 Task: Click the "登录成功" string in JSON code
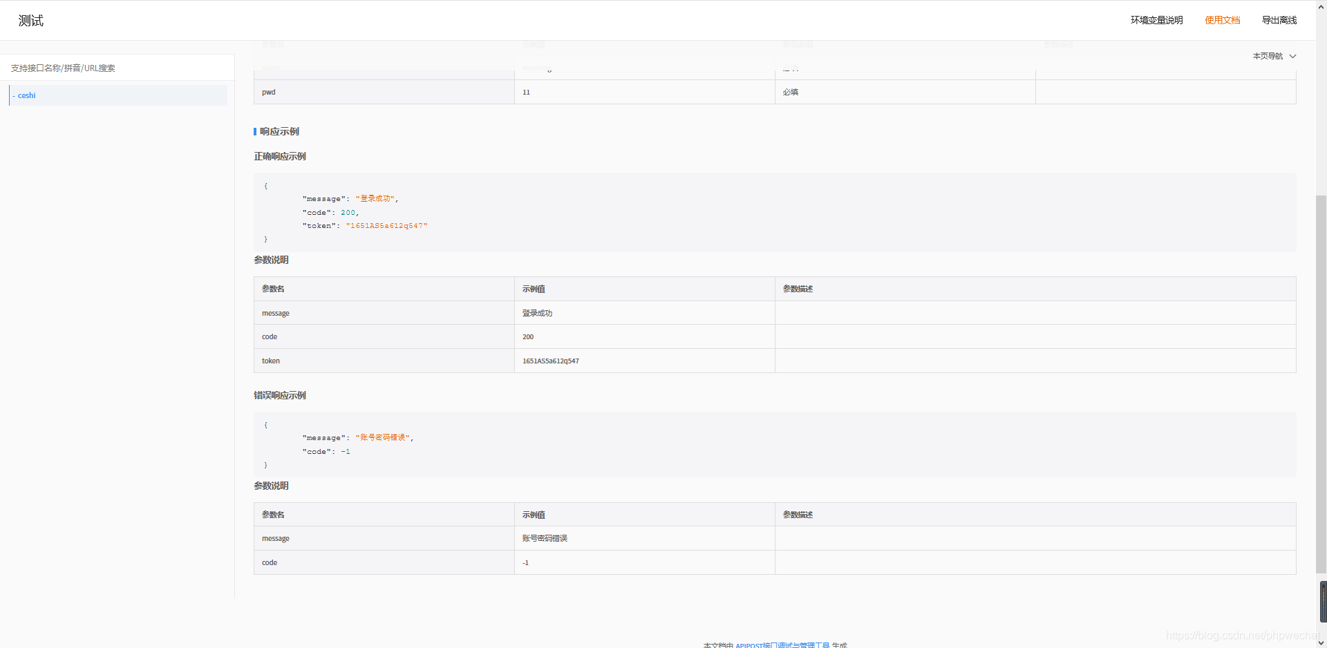376,198
